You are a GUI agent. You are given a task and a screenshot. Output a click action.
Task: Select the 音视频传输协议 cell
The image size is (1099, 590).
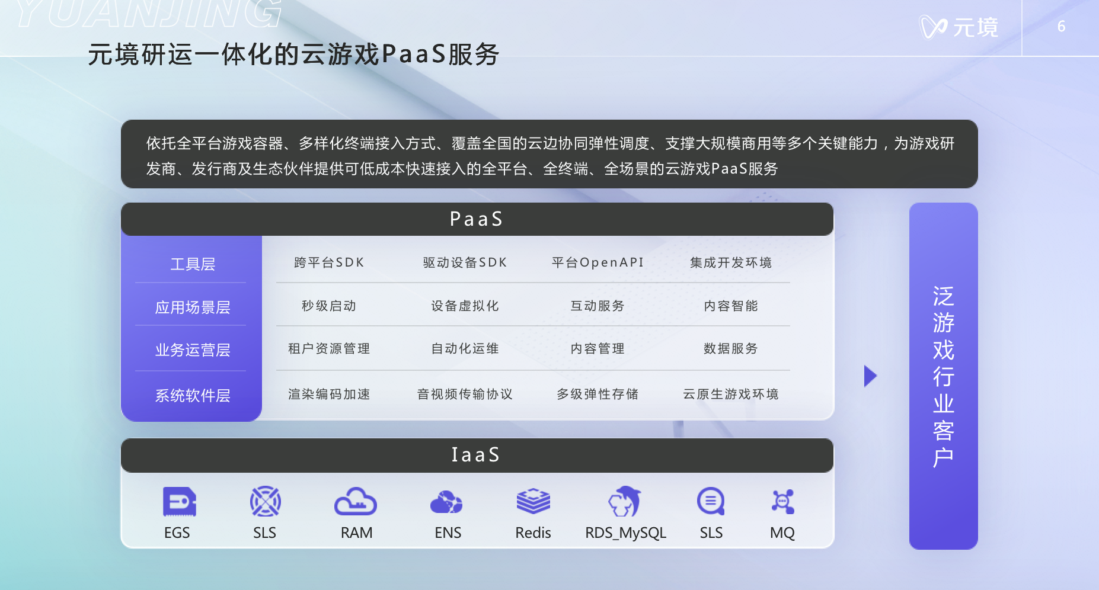tap(465, 394)
